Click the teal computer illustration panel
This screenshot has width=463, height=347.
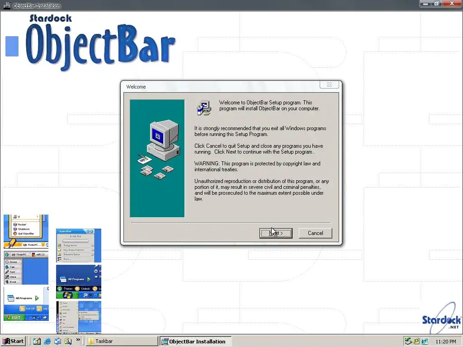click(157, 159)
